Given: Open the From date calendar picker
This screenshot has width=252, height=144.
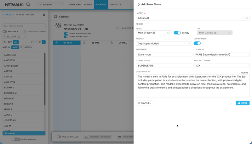Looking at the screenshot, I should pos(168,33).
